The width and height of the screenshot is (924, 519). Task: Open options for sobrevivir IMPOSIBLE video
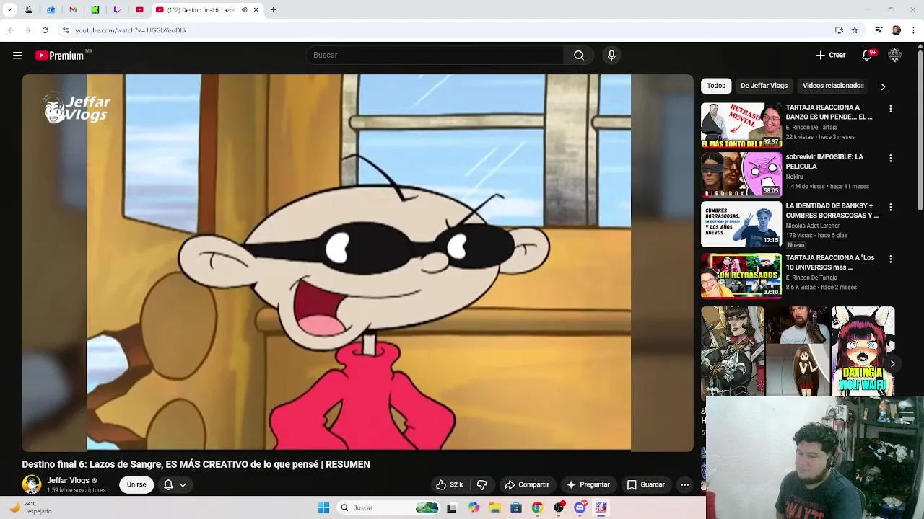(890, 158)
